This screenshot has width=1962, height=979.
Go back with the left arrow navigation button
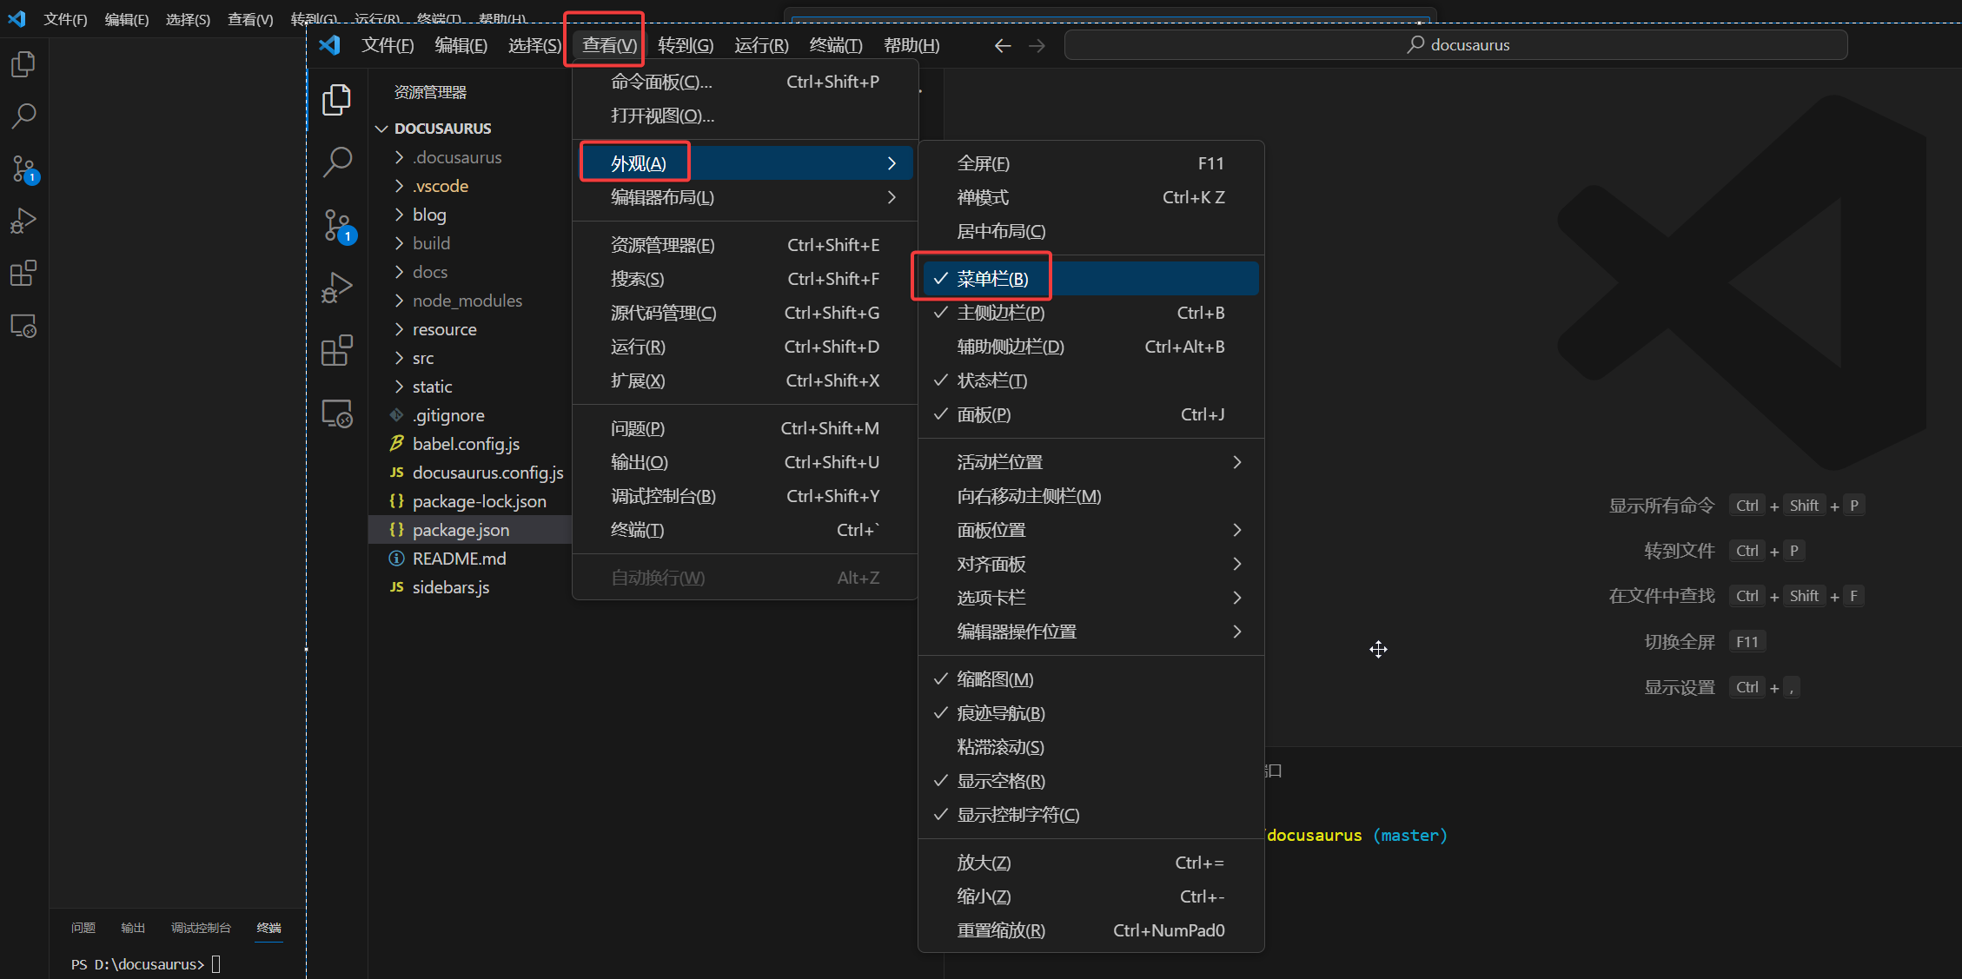[x=1003, y=45]
